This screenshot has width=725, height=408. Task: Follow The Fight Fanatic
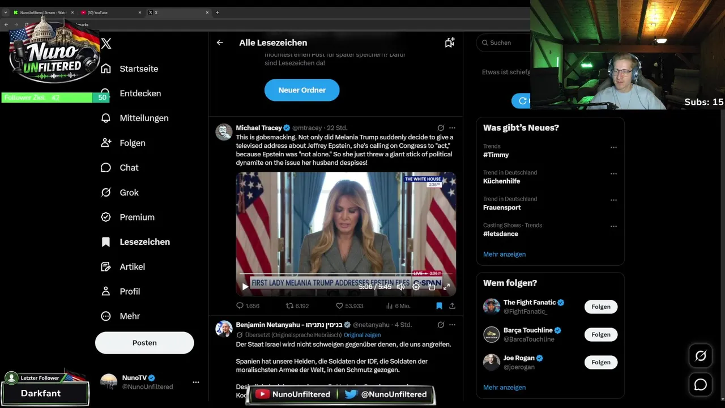point(601,307)
